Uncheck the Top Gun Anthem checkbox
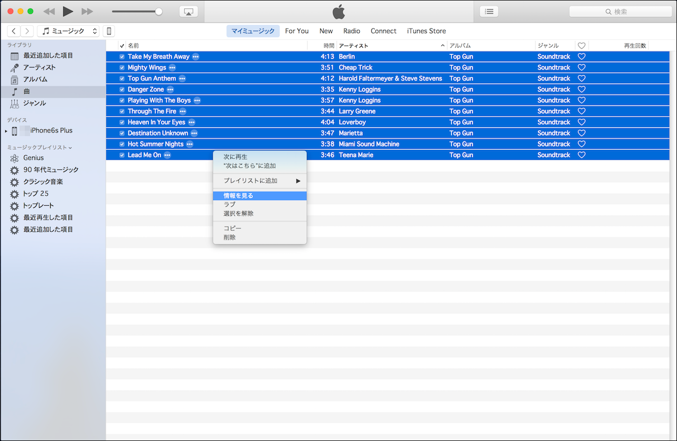The width and height of the screenshot is (677, 441). coord(122,79)
